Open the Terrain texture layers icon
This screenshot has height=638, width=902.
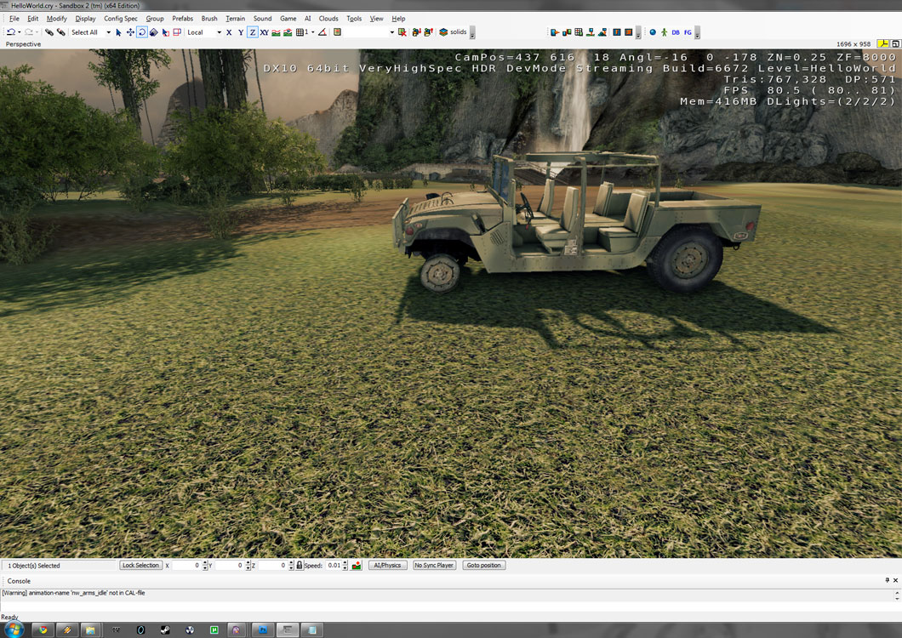pos(602,32)
